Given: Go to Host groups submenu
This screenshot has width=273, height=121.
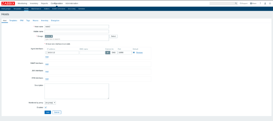Looking at the screenshot, I should pyautogui.click(x=6, y=9).
